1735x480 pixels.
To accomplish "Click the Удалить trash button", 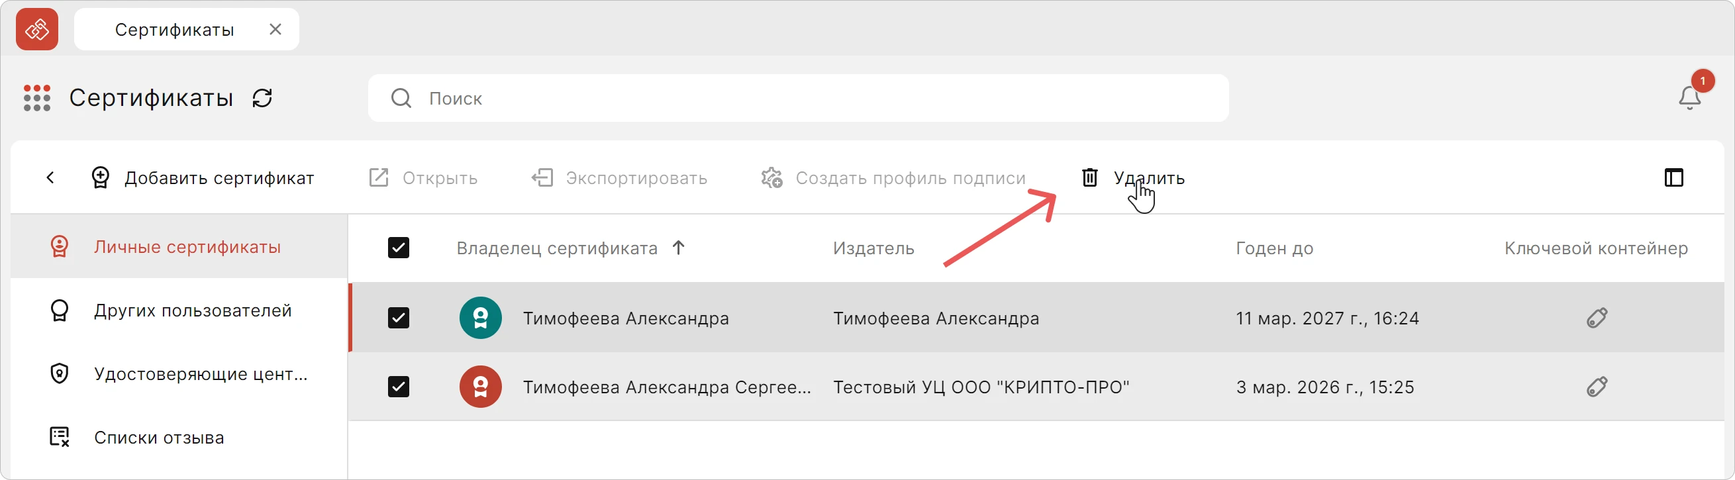I will tap(1133, 177).
